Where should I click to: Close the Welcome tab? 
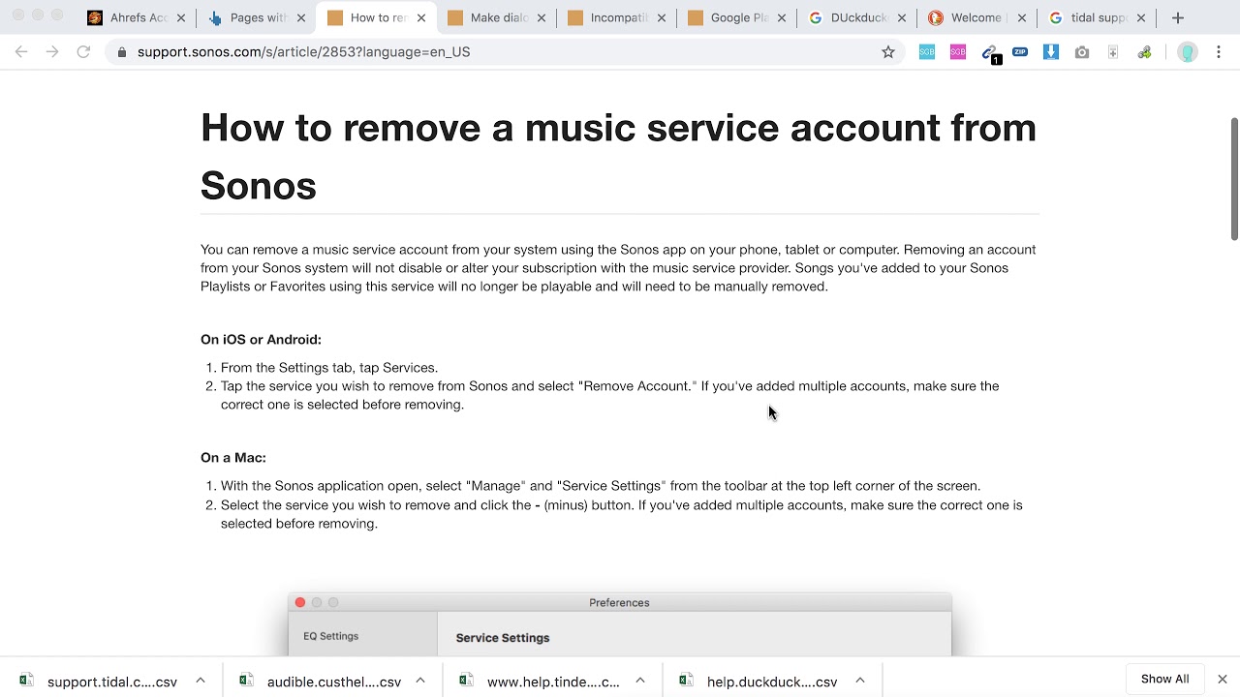(1022, 17)
